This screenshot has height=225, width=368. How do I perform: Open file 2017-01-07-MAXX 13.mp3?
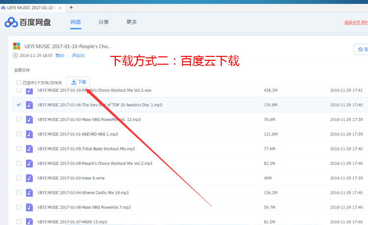72,222
